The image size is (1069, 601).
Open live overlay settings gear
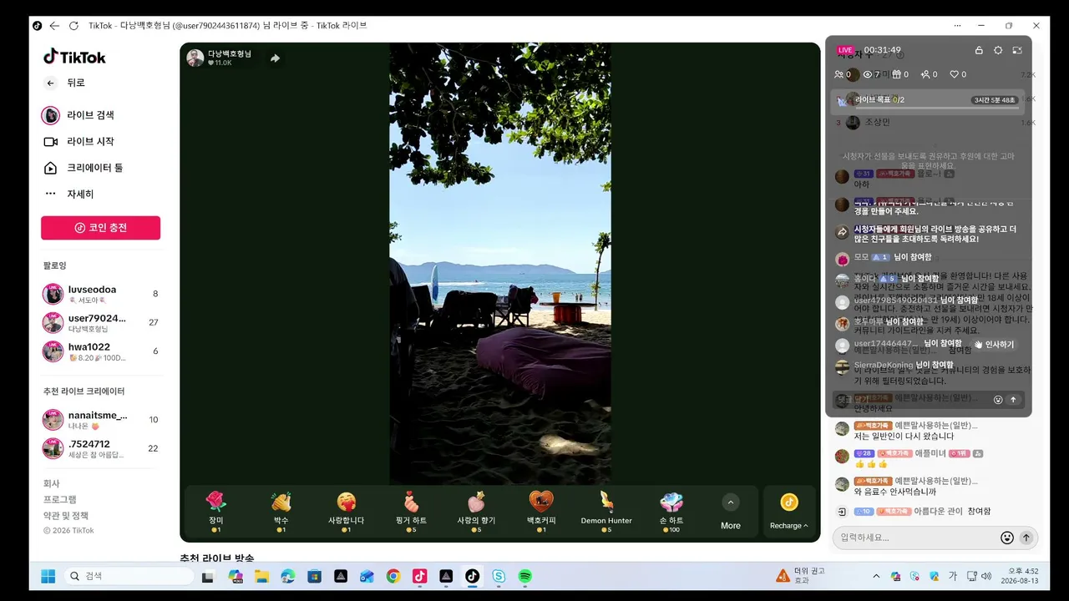(x=998, y=50)
